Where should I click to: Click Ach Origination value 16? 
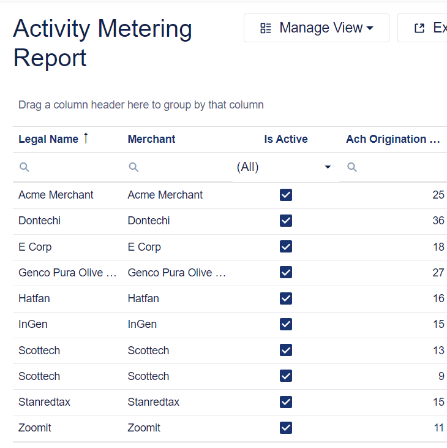438,298
